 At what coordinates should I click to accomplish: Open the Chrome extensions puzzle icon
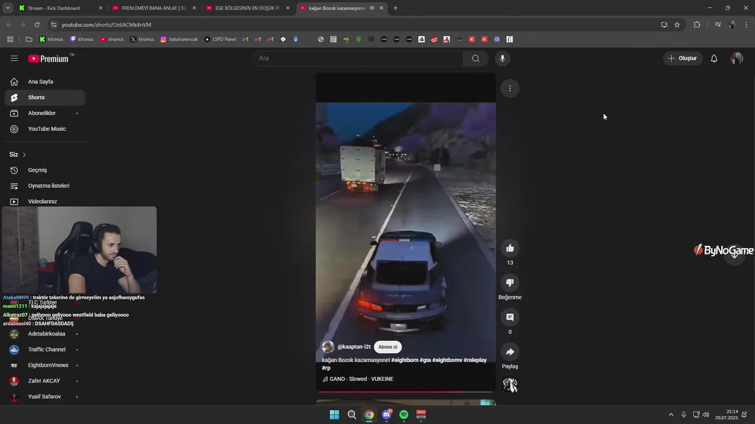pyautogui.click(x=697, y=25)
